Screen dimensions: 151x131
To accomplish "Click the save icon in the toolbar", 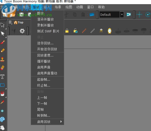I will click(21, 15).
